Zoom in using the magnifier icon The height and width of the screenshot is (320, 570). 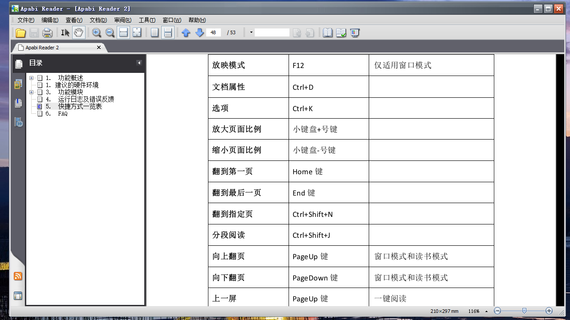coord(96,32)
